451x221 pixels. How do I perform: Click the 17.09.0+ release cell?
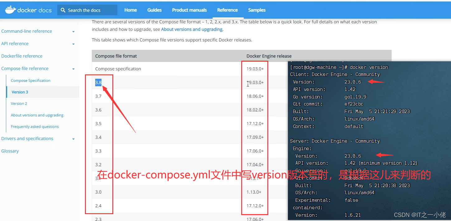(255, 137)
